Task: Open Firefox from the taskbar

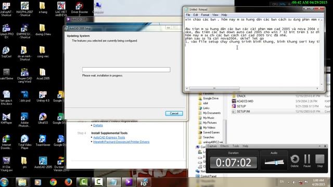Action: click(68, 182)
